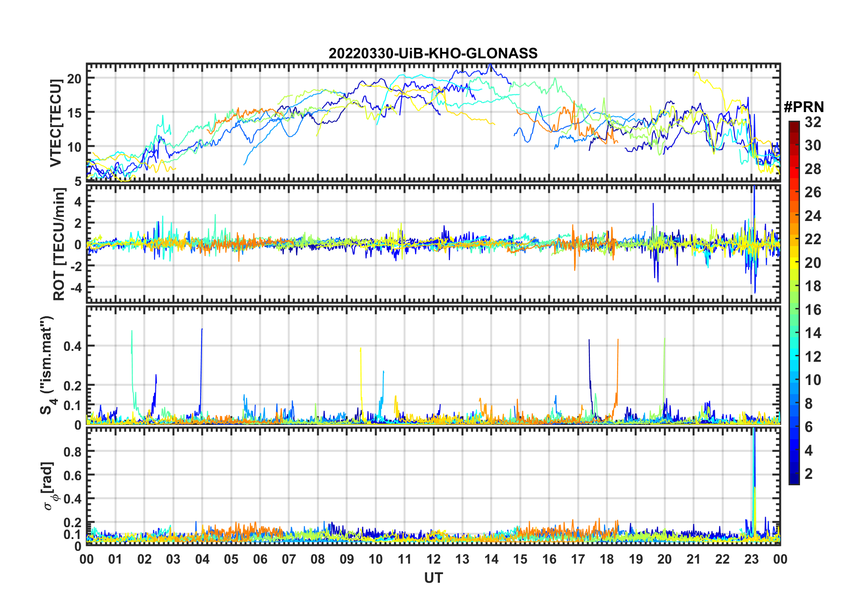This screenshot has height=606, width=867.
Task: Click the 2 tick label on the colorbar
Action: tap(809, 474)
